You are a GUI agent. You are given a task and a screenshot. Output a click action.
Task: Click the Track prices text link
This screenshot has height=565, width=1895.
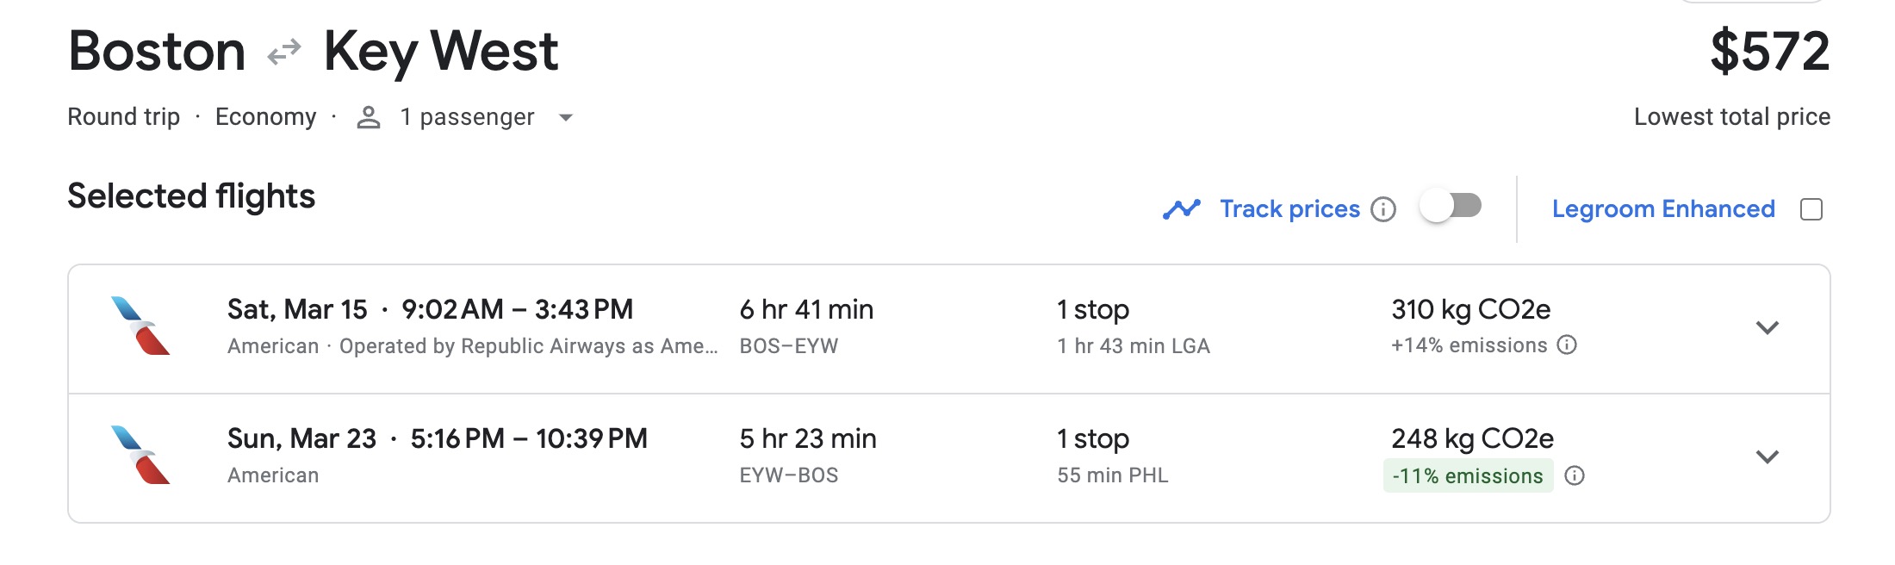coord(1289,208)
